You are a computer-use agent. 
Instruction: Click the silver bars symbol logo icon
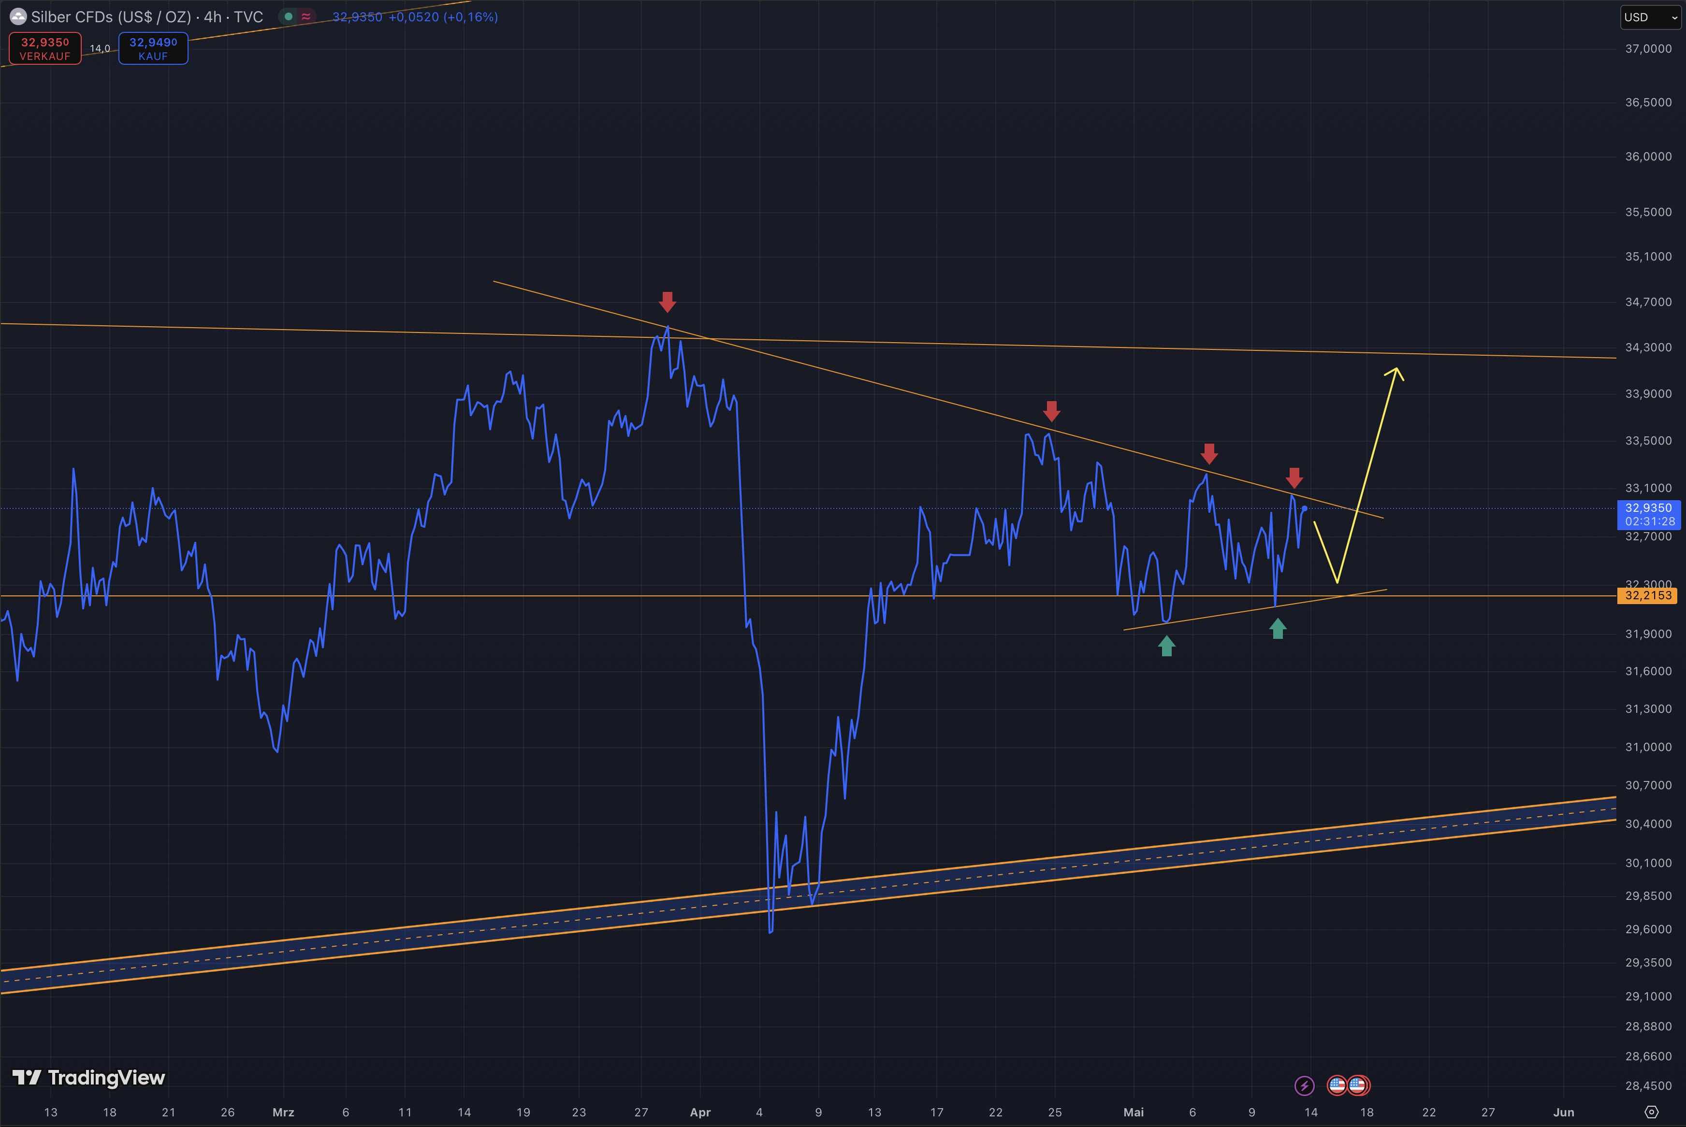pyautogui.click(x=17, y=16)
